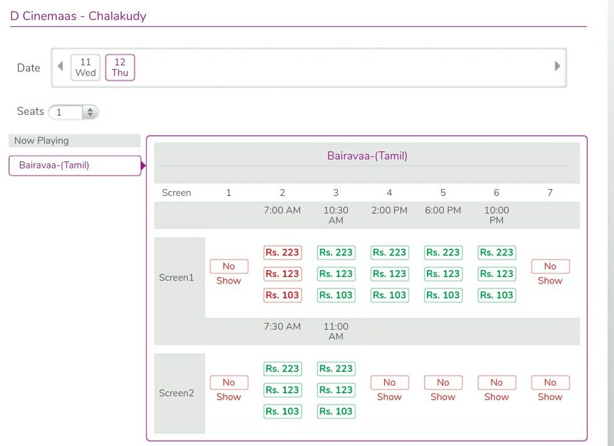Viewport: 614px width, 446px height.
Task: Book Rs. 103 for Screen1 7:00 AM
Action: pyautogui.click(x=283, y=295)
